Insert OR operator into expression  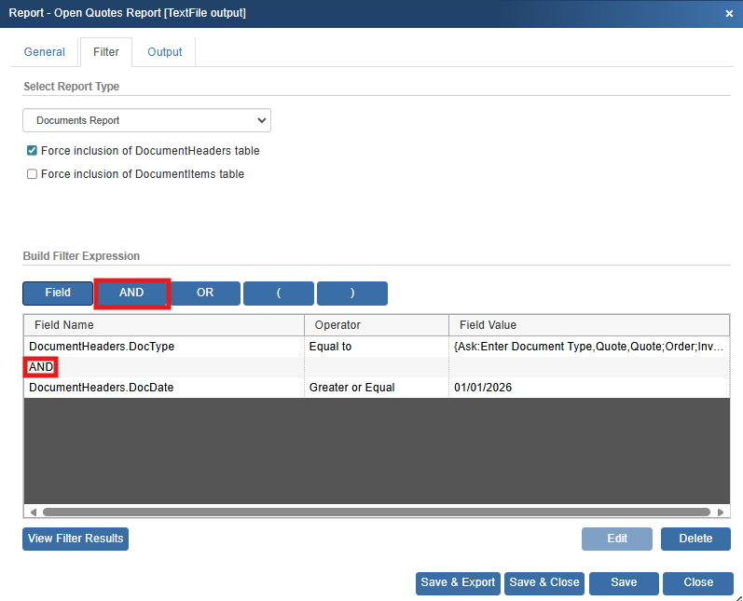coord(205,293)
